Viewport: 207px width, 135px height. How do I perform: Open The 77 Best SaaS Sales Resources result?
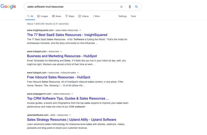tap(67, 35)
